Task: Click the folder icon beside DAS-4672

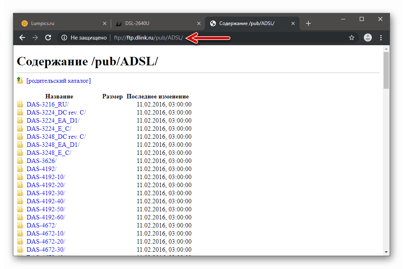Action: (20, 225)
